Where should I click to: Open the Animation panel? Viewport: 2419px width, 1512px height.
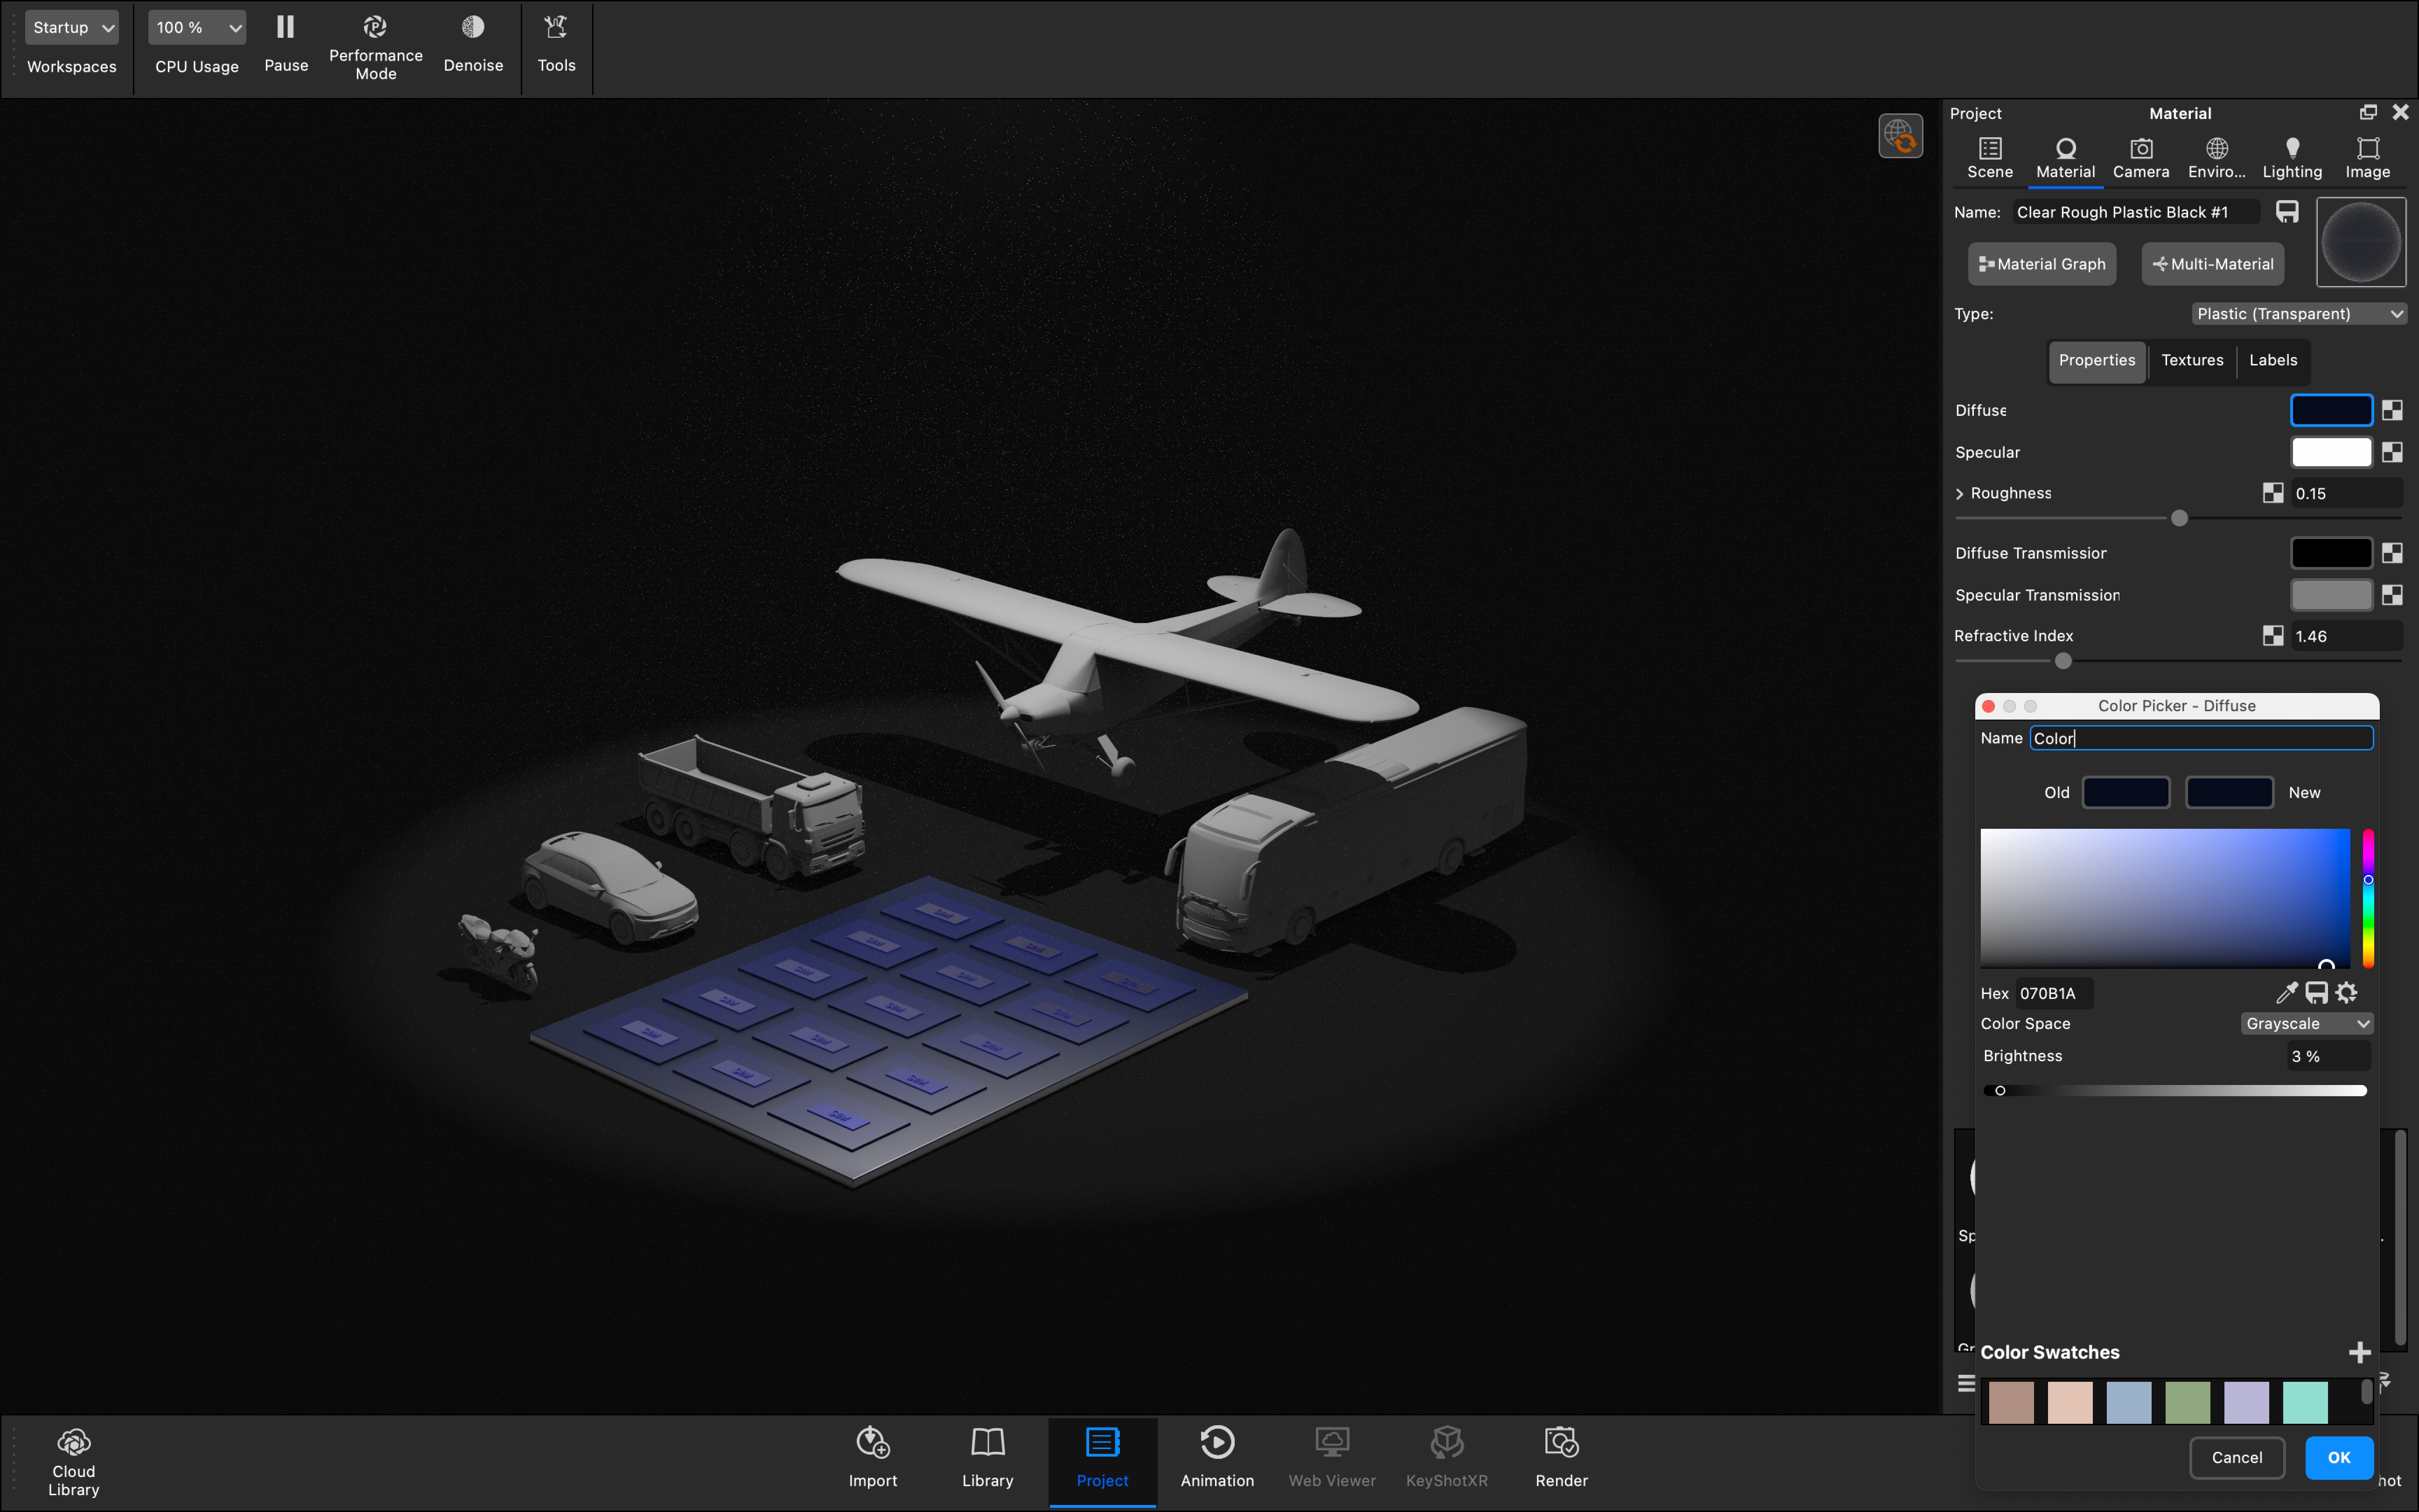coord(1216,1442)
